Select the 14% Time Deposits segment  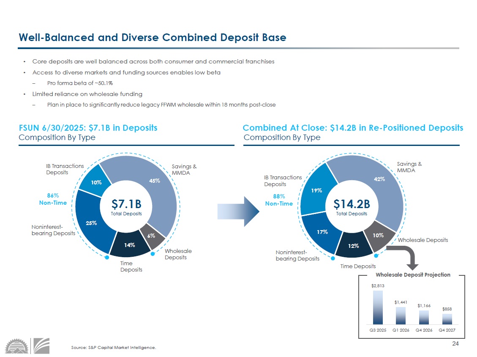(x=129, y=245)
